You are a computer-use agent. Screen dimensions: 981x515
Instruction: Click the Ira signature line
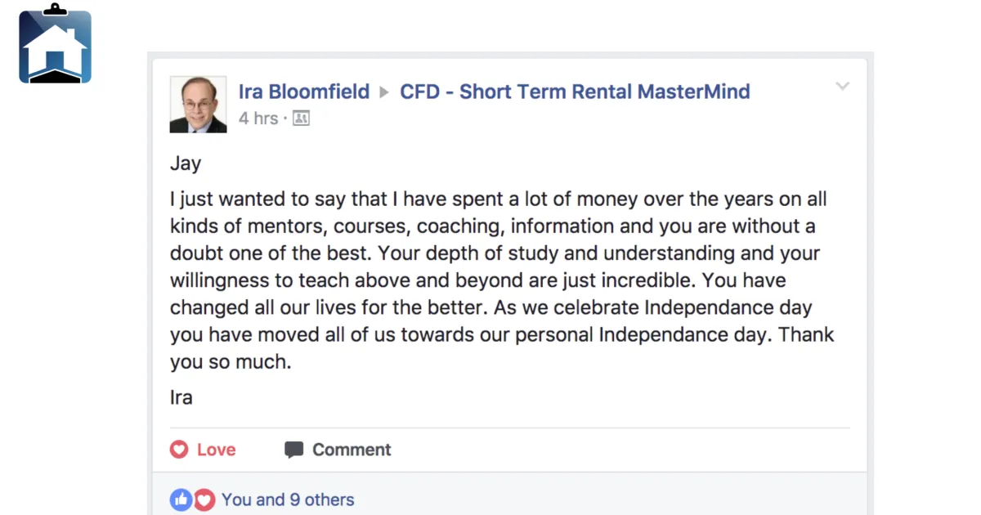[181, 398]
